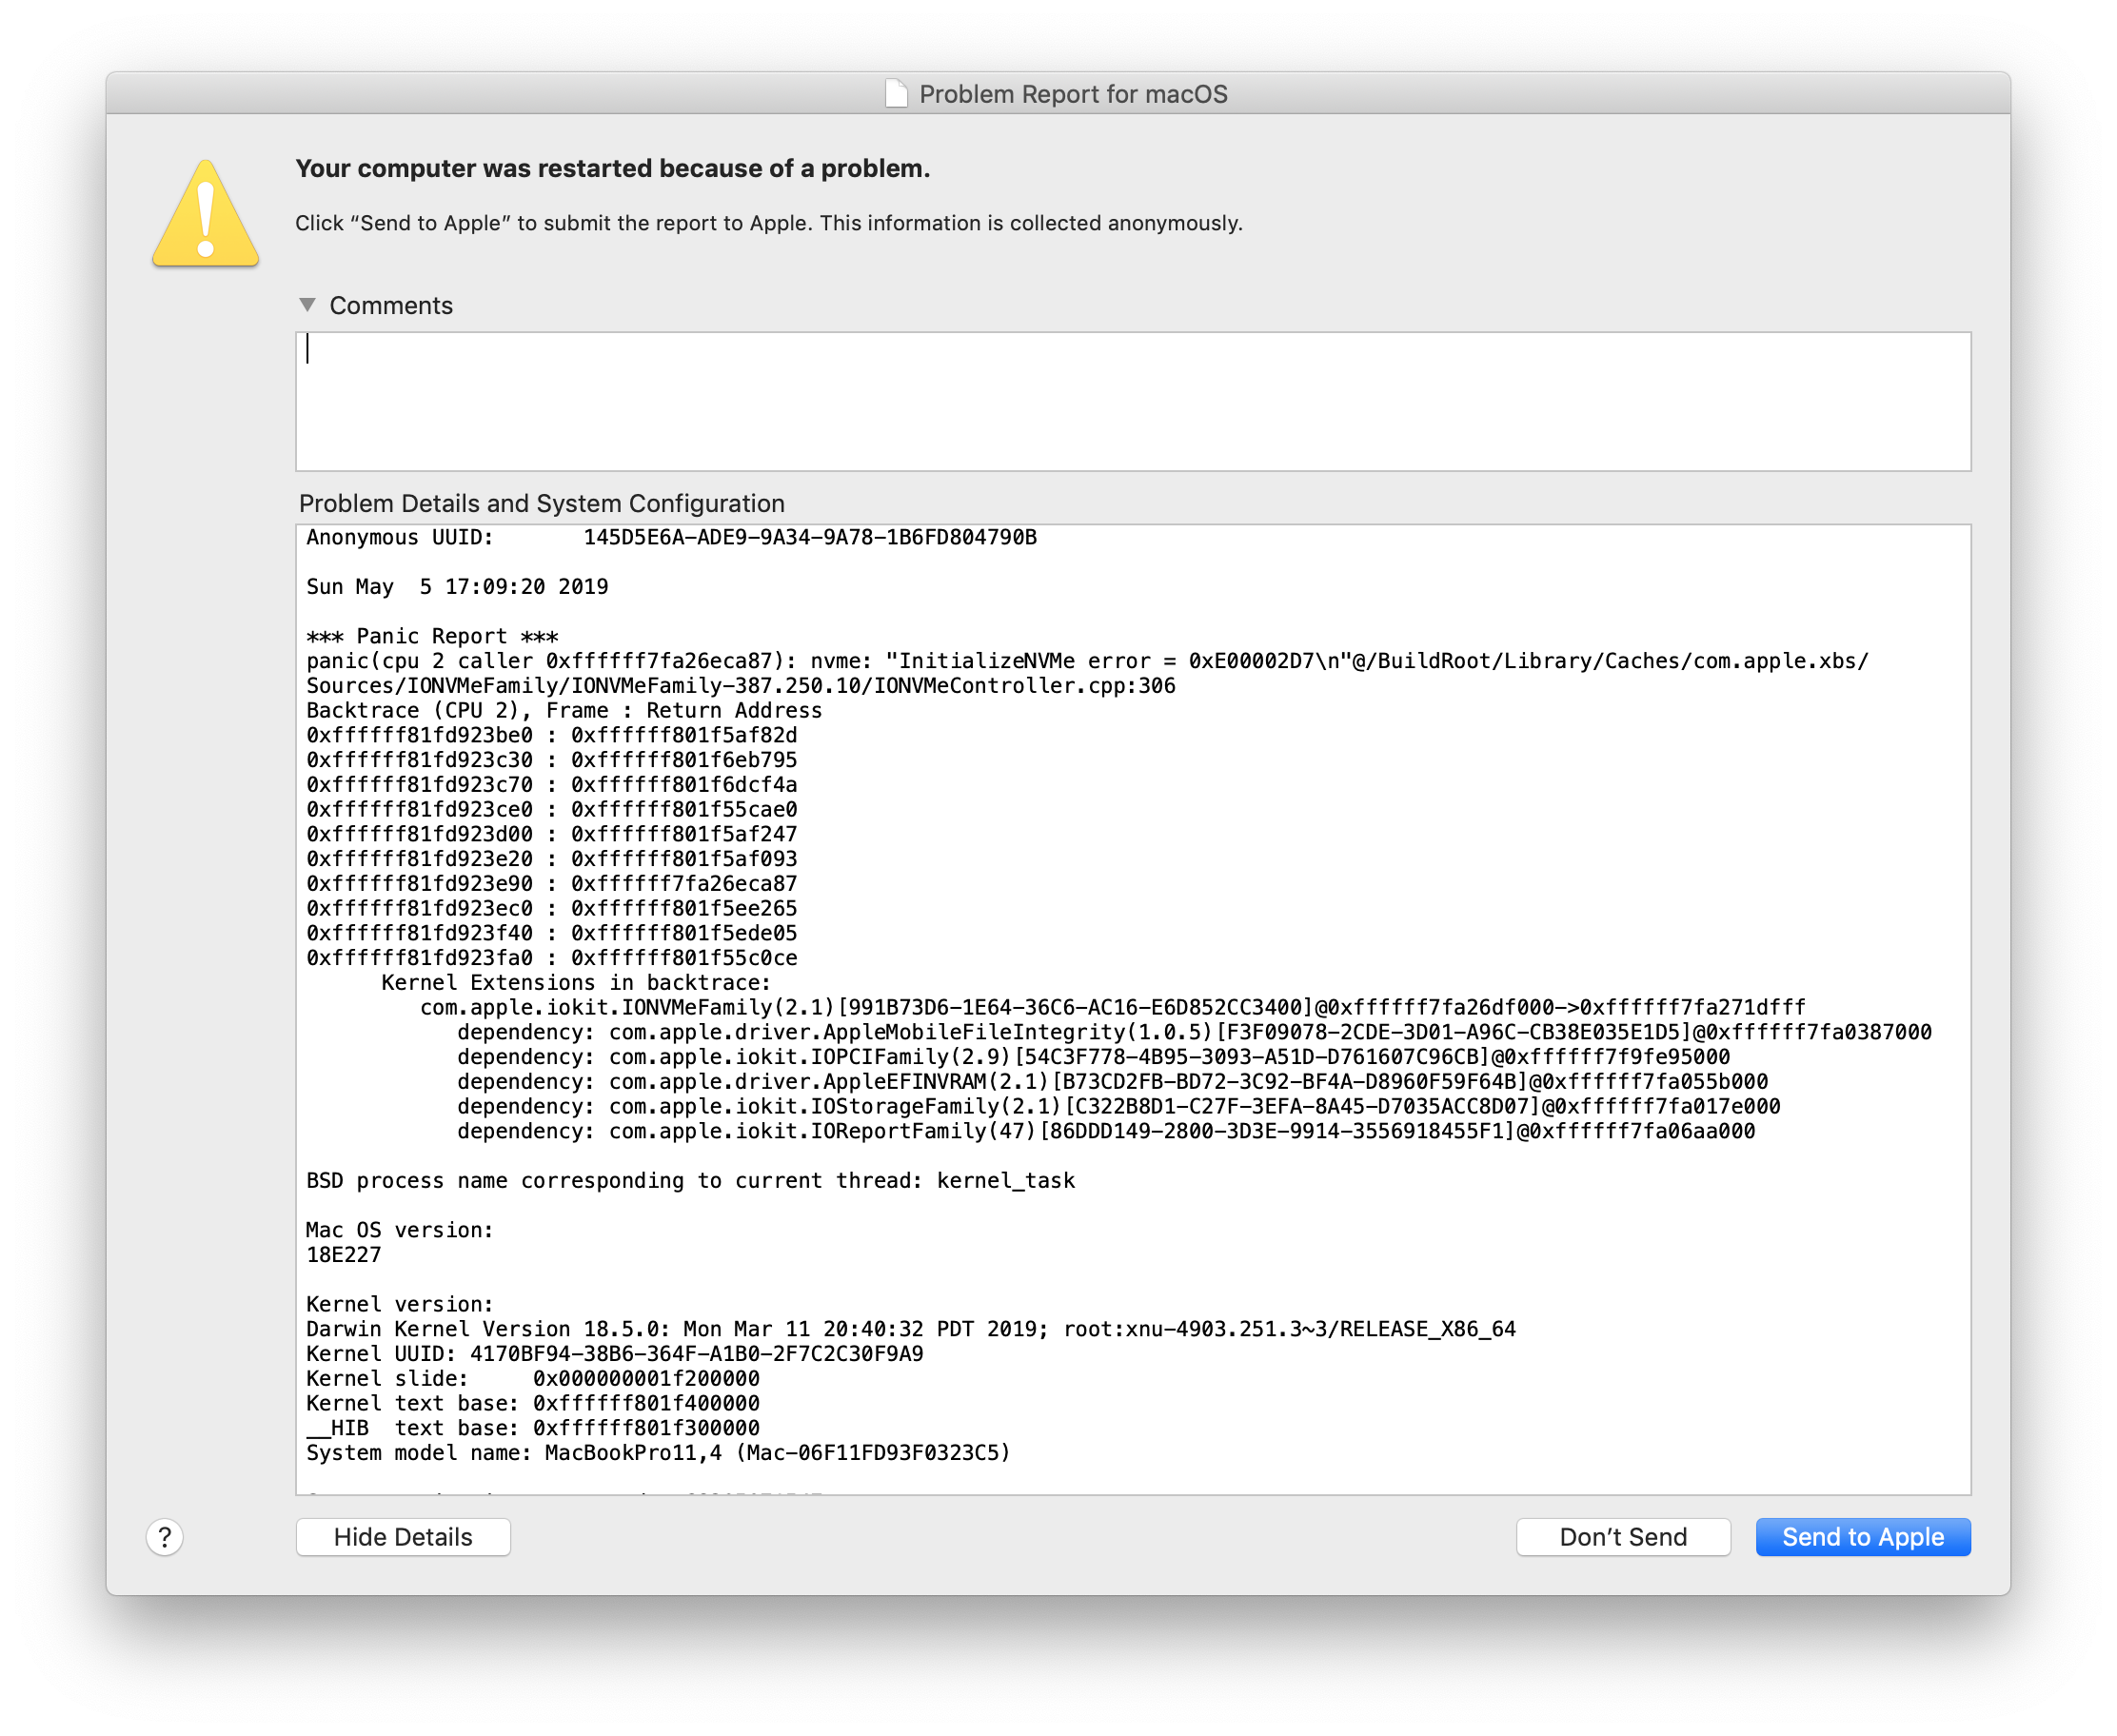Click the System model name MacBookPro11,4 line
Viewport: 2117px width, 1736px height.
pos(657,1453)
